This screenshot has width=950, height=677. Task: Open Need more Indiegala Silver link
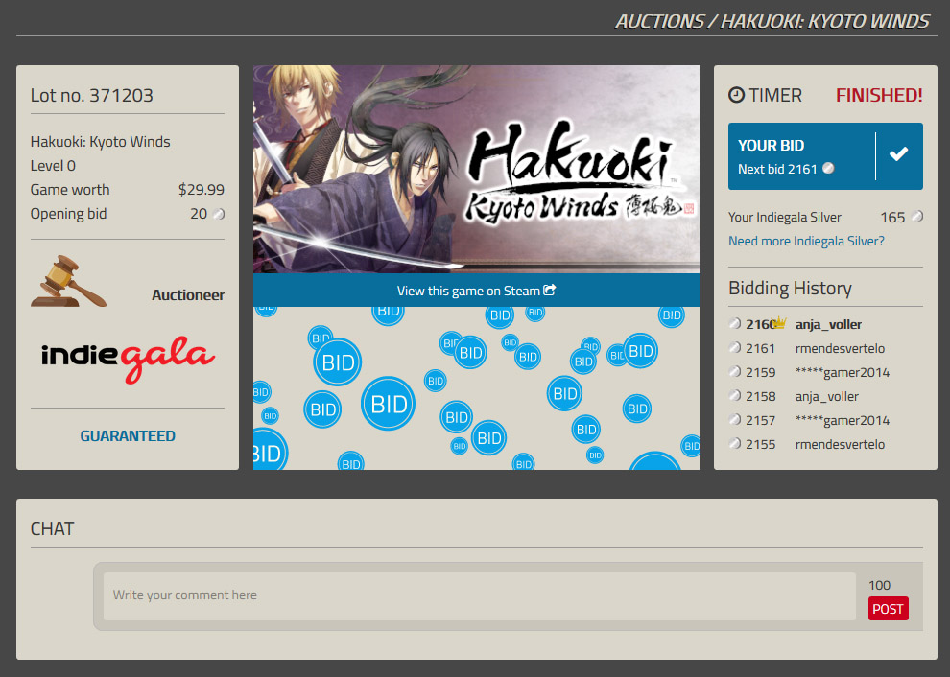coord(806,241)
